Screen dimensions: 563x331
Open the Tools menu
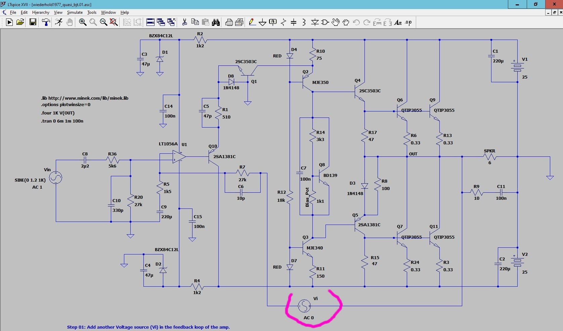[92, 12]
